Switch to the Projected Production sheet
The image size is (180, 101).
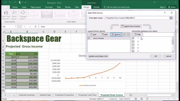pos(64,95)
